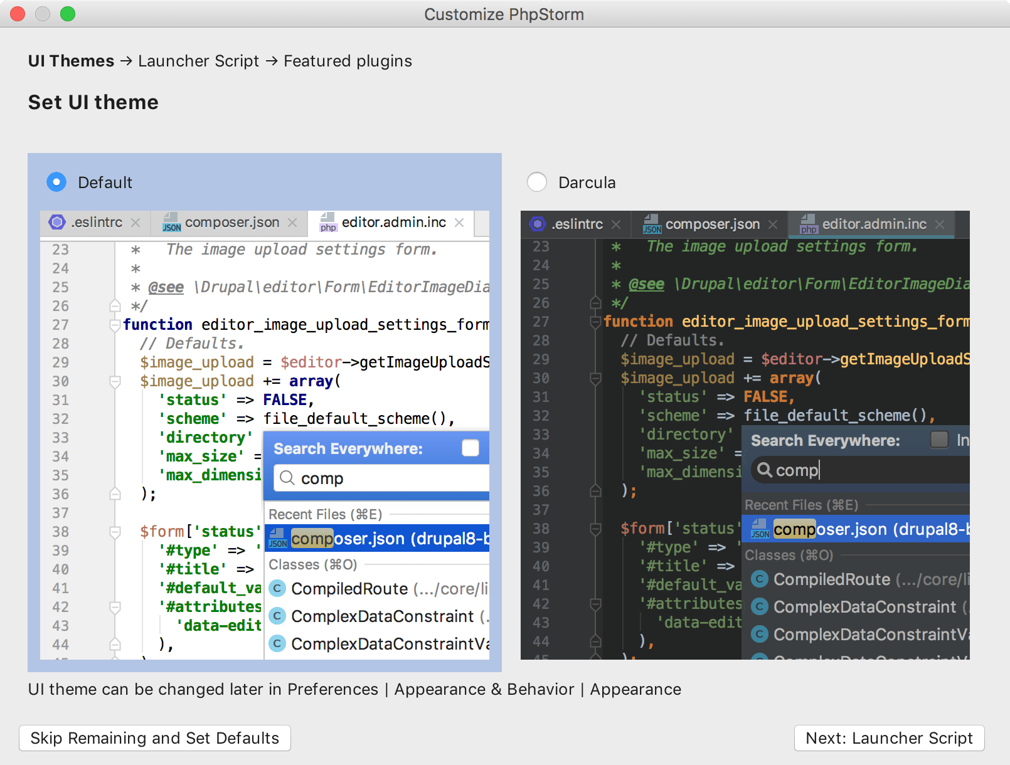Click the class icon beside light CompiledRoute
The image size is (1010, 765).
pyautogui.click(x=277, y=589)
